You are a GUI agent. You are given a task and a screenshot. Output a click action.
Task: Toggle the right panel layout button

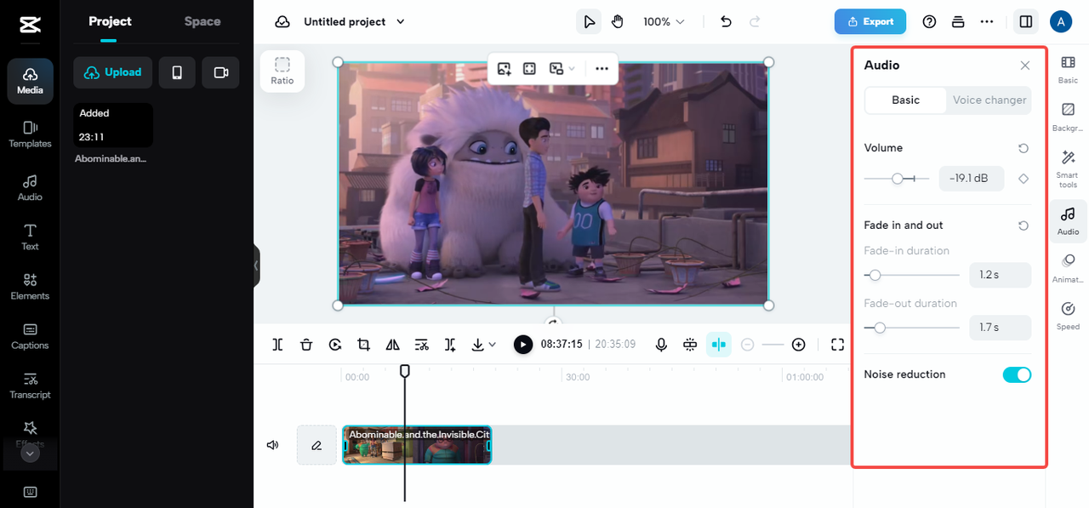(x=1026, y=21)
